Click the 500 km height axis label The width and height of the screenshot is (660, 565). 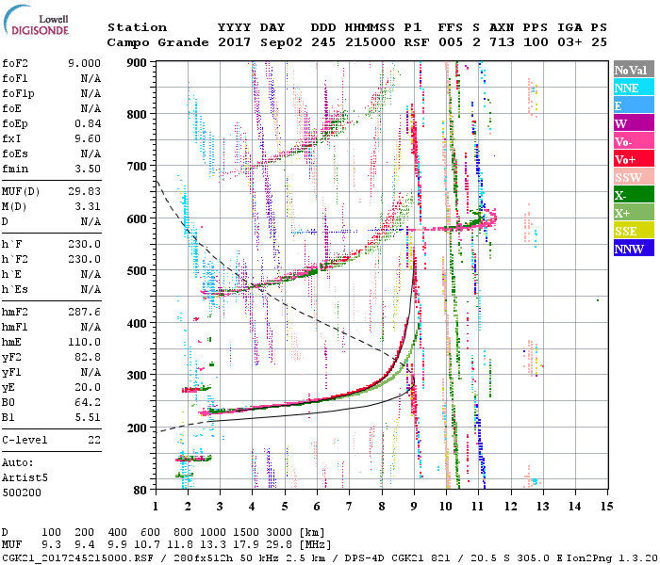pyautogui.click(x=138, y=271)
